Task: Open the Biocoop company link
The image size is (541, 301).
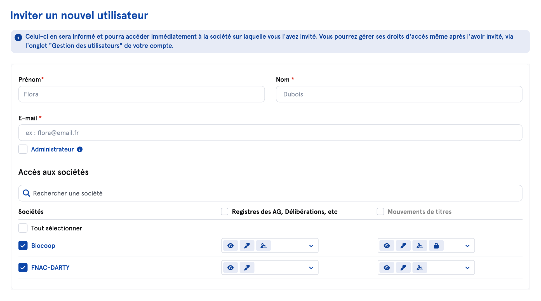Action: pyautogui.click(x=43, y=246)
